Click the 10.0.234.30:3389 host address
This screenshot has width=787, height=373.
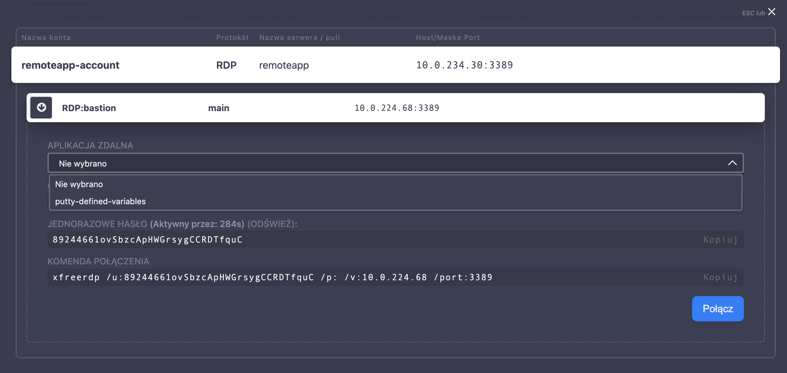click(464, 65)
